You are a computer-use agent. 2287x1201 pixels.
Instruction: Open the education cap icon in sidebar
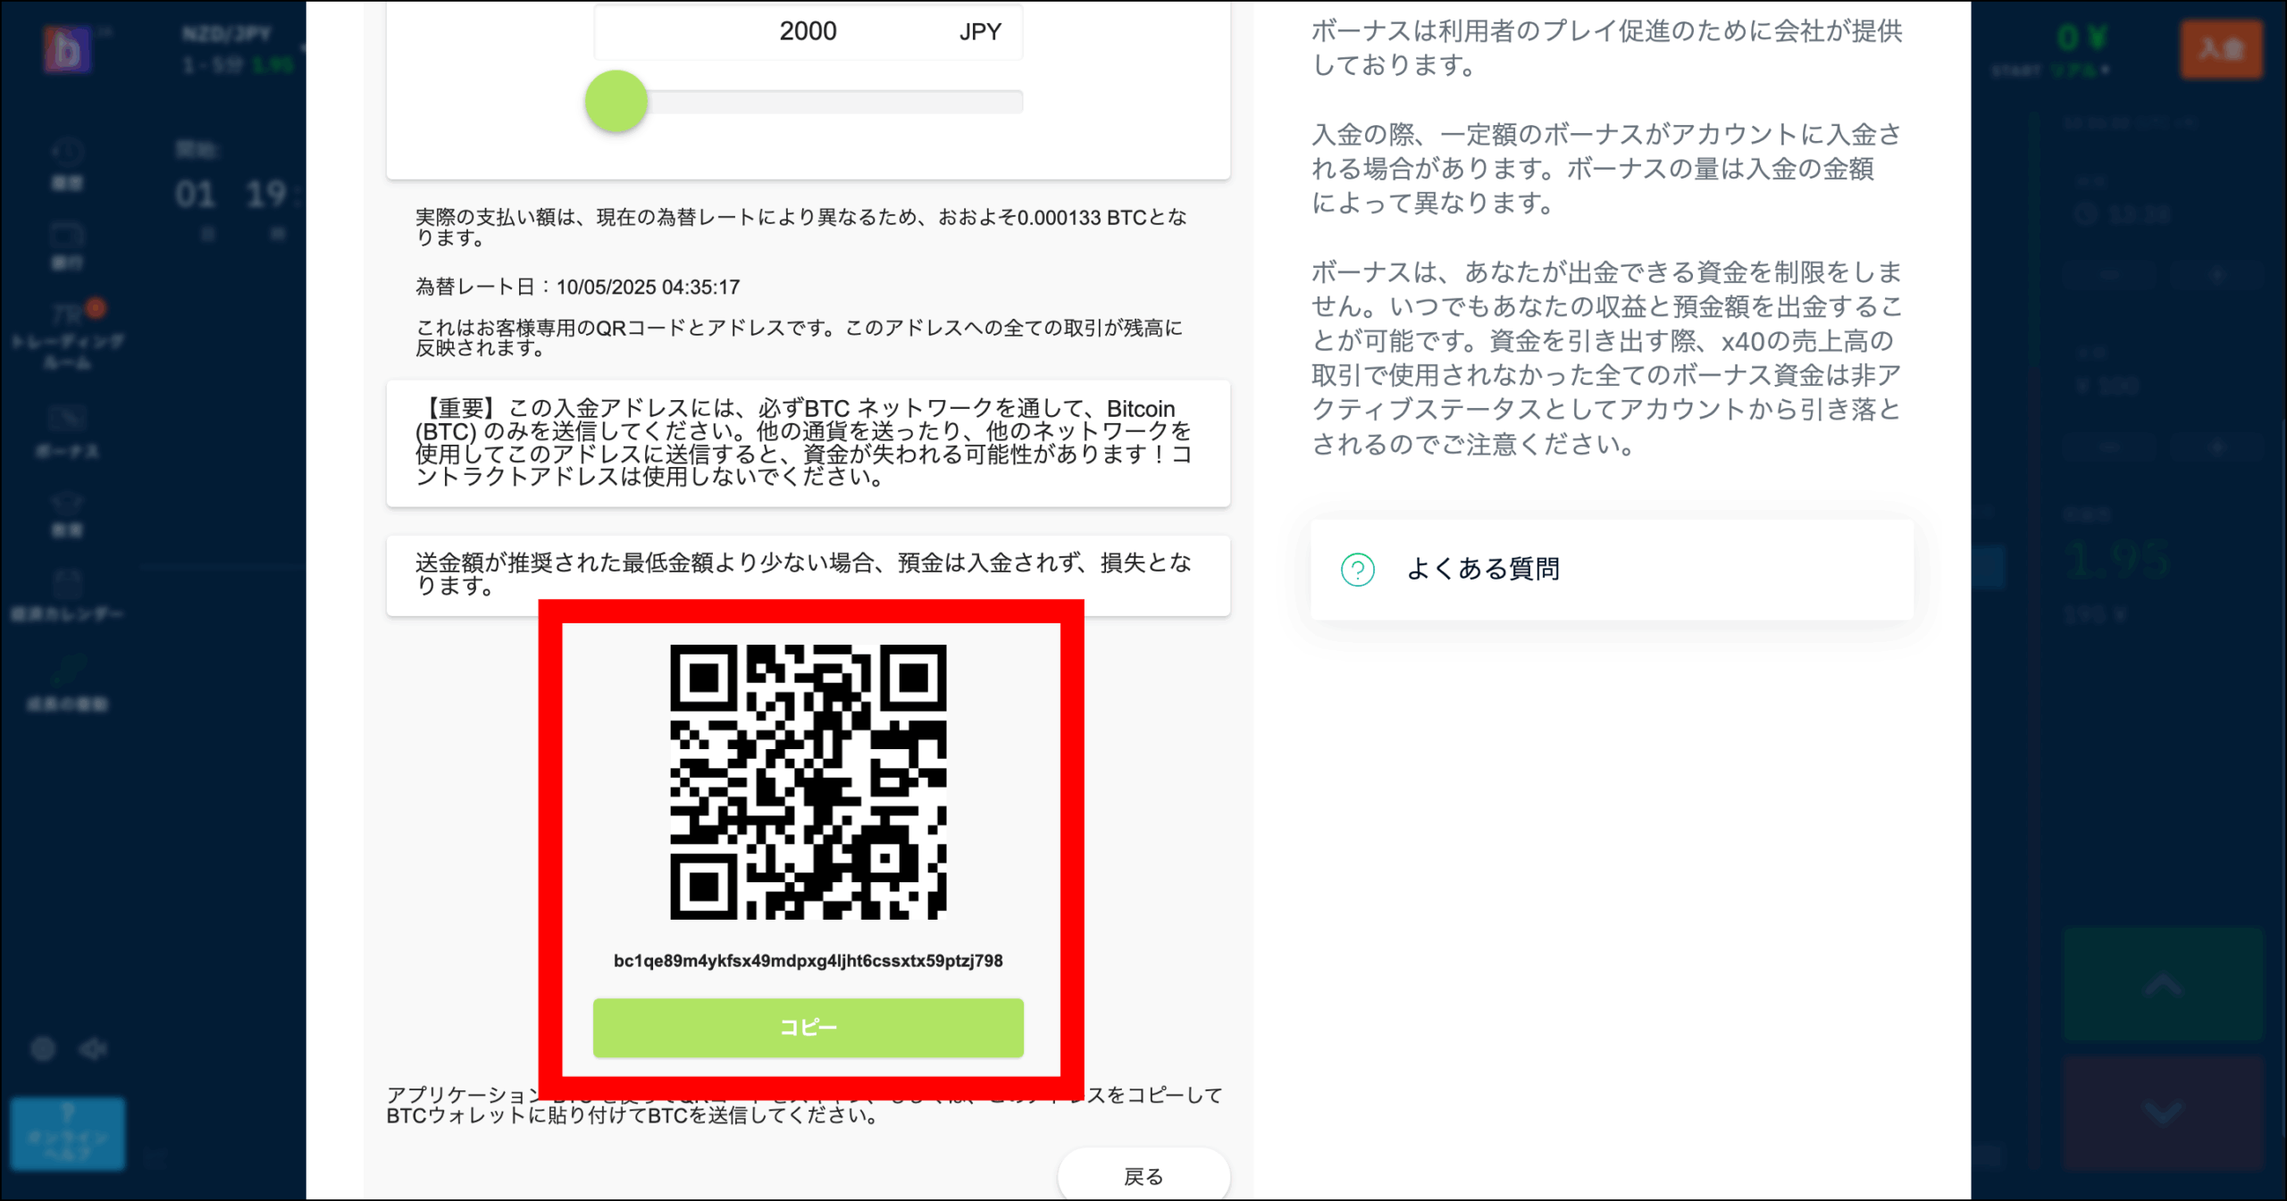tap(67, 502)
